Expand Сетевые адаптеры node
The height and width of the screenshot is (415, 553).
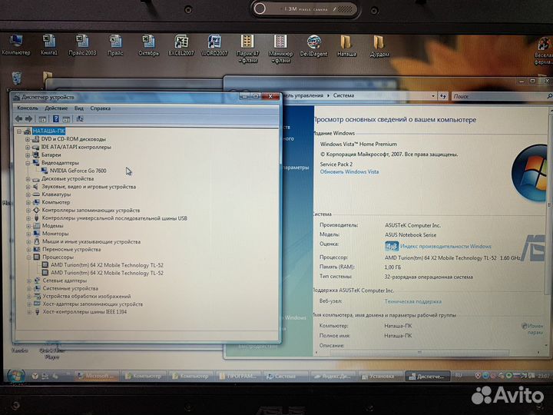click(x=29, y=281)
